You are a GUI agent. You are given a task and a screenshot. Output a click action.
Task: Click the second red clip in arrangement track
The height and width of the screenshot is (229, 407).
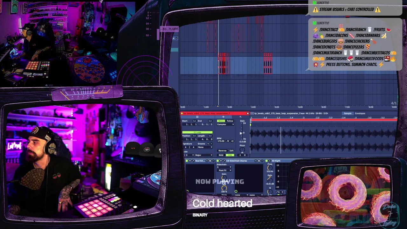click(268, 63)
